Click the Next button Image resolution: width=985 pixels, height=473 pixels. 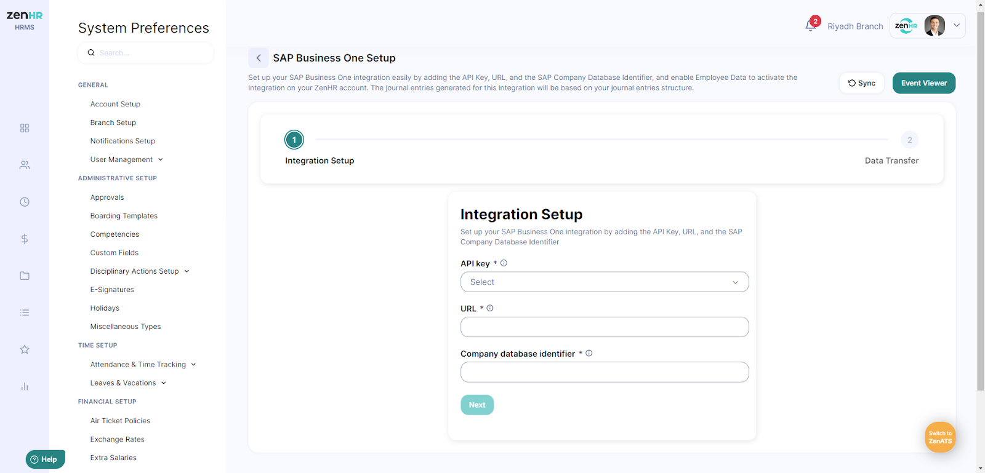(x=477, y=405)
